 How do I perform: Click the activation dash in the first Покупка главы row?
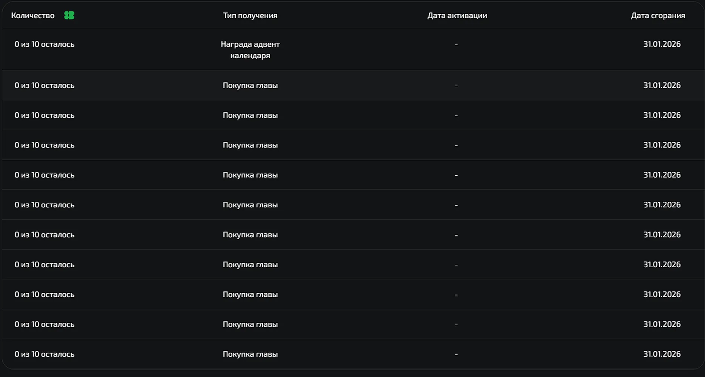[x=456, y=86]
